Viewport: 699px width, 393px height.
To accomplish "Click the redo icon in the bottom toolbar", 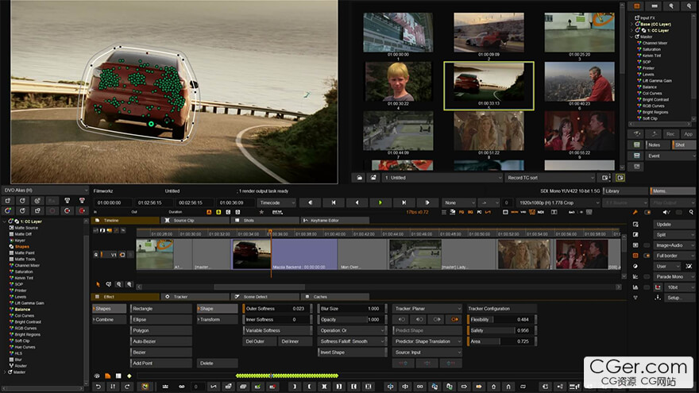I will click(127, 387).
